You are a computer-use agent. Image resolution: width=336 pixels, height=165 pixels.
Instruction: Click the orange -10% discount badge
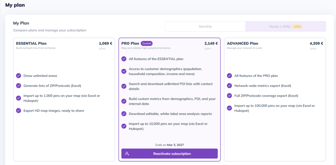(297, 27)
